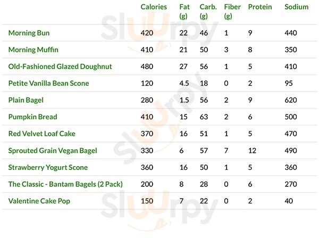Click the Fat (g) column header
319x238 pixels.
tap(184, 11)
